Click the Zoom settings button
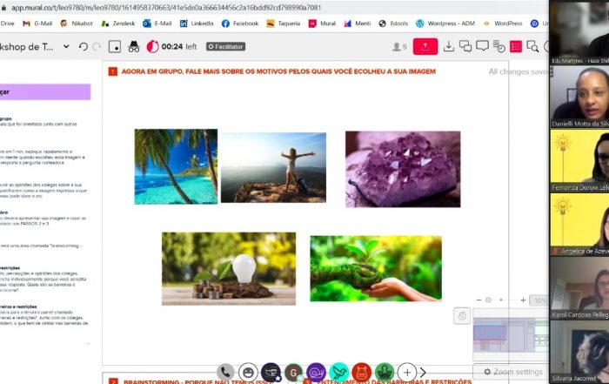 click(x=513, y=372)
